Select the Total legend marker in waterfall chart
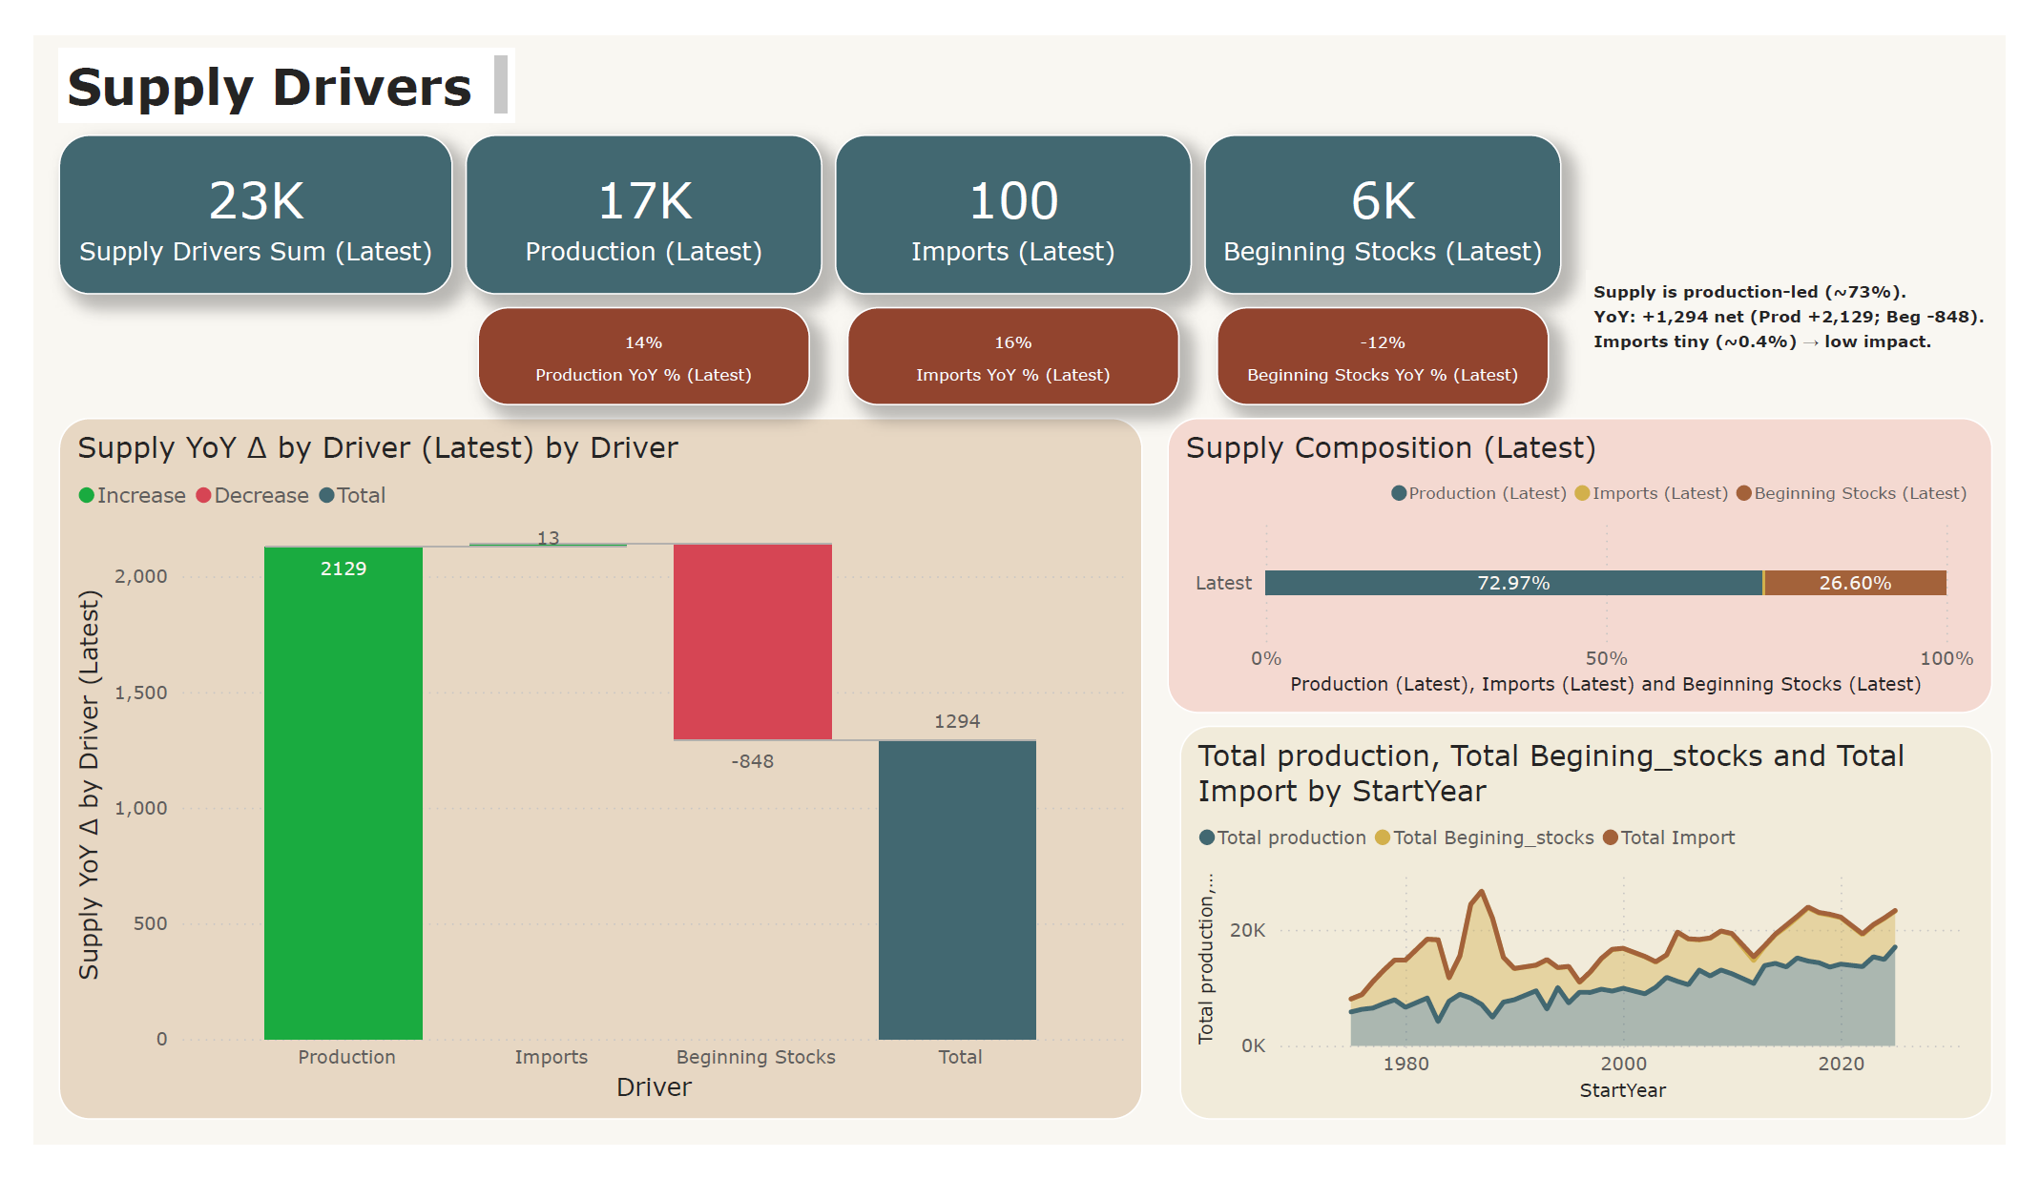Viewport: 2040px width, 1179px height. [328, 495]
